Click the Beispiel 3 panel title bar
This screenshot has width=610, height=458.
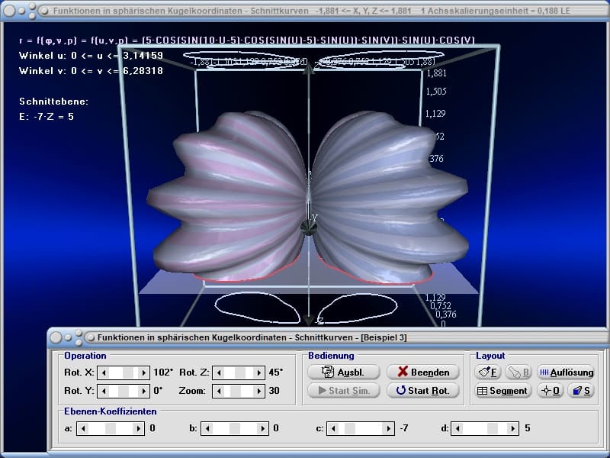pyautogui.click(x=328, y=337)
